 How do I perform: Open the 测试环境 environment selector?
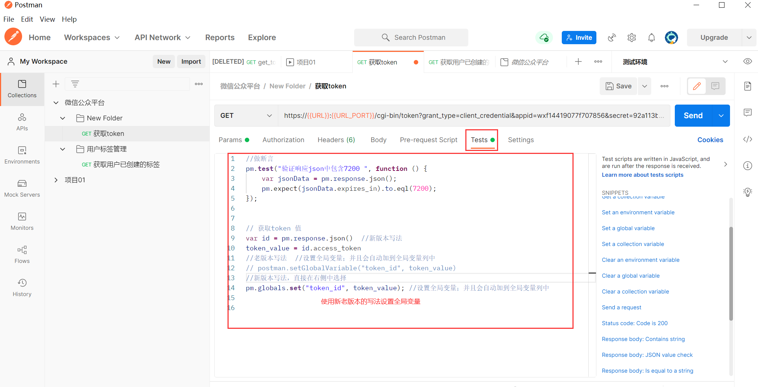[x=675, y=62]
